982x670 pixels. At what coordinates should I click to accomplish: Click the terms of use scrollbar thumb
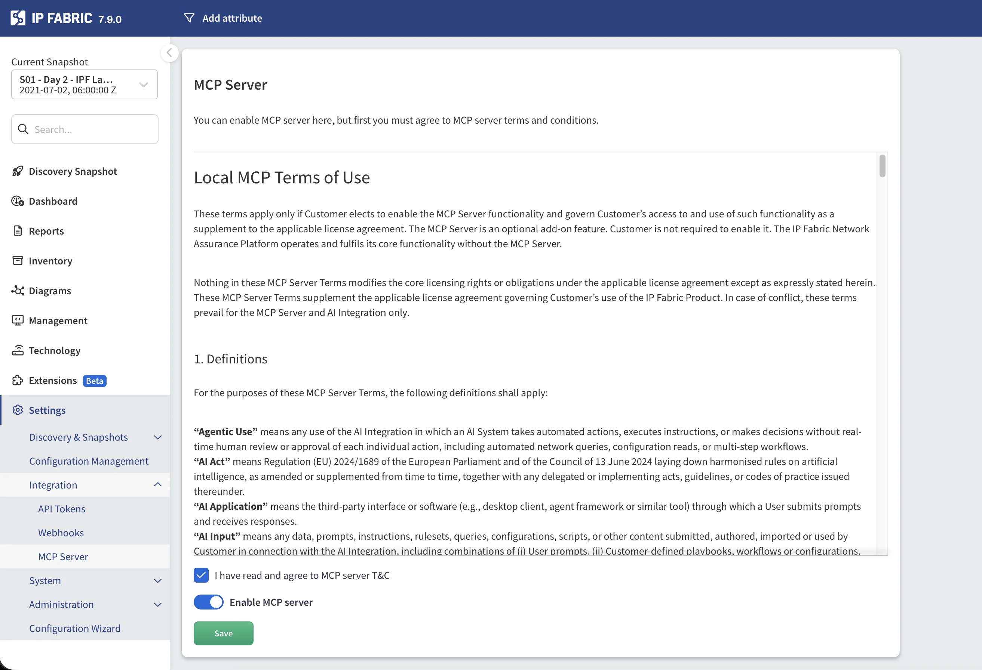882,166
